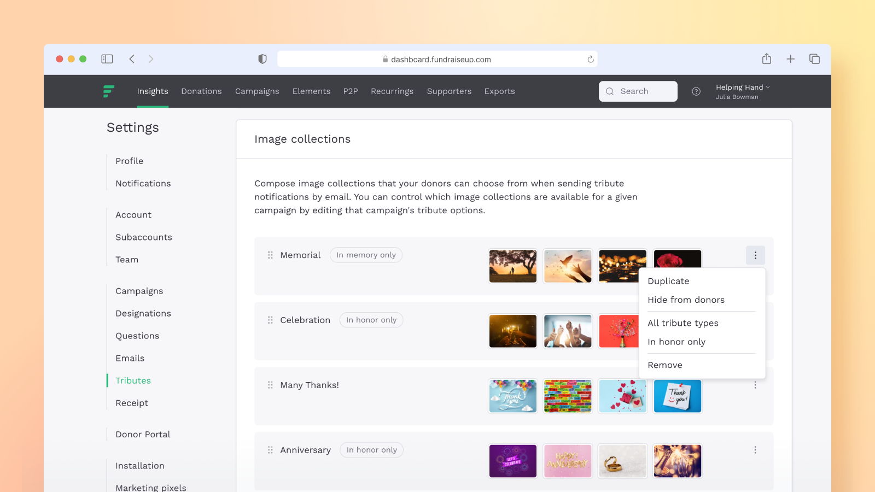Select Hide from donors in menu
This screenshot has height=492, width=875.
tap(686, 300)
